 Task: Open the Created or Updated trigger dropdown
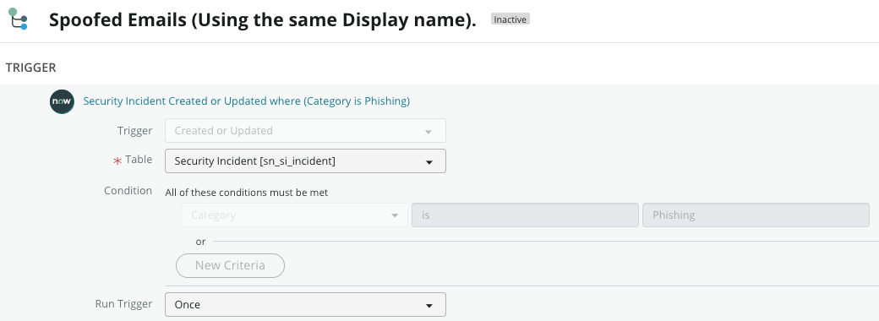305,131
